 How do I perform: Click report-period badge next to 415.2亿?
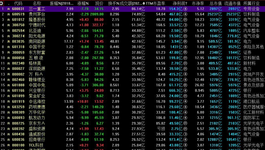coord(185,74)
